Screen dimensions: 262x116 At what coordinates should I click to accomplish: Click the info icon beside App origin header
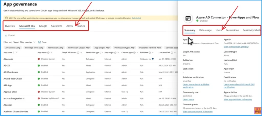(x=115, y=53)
